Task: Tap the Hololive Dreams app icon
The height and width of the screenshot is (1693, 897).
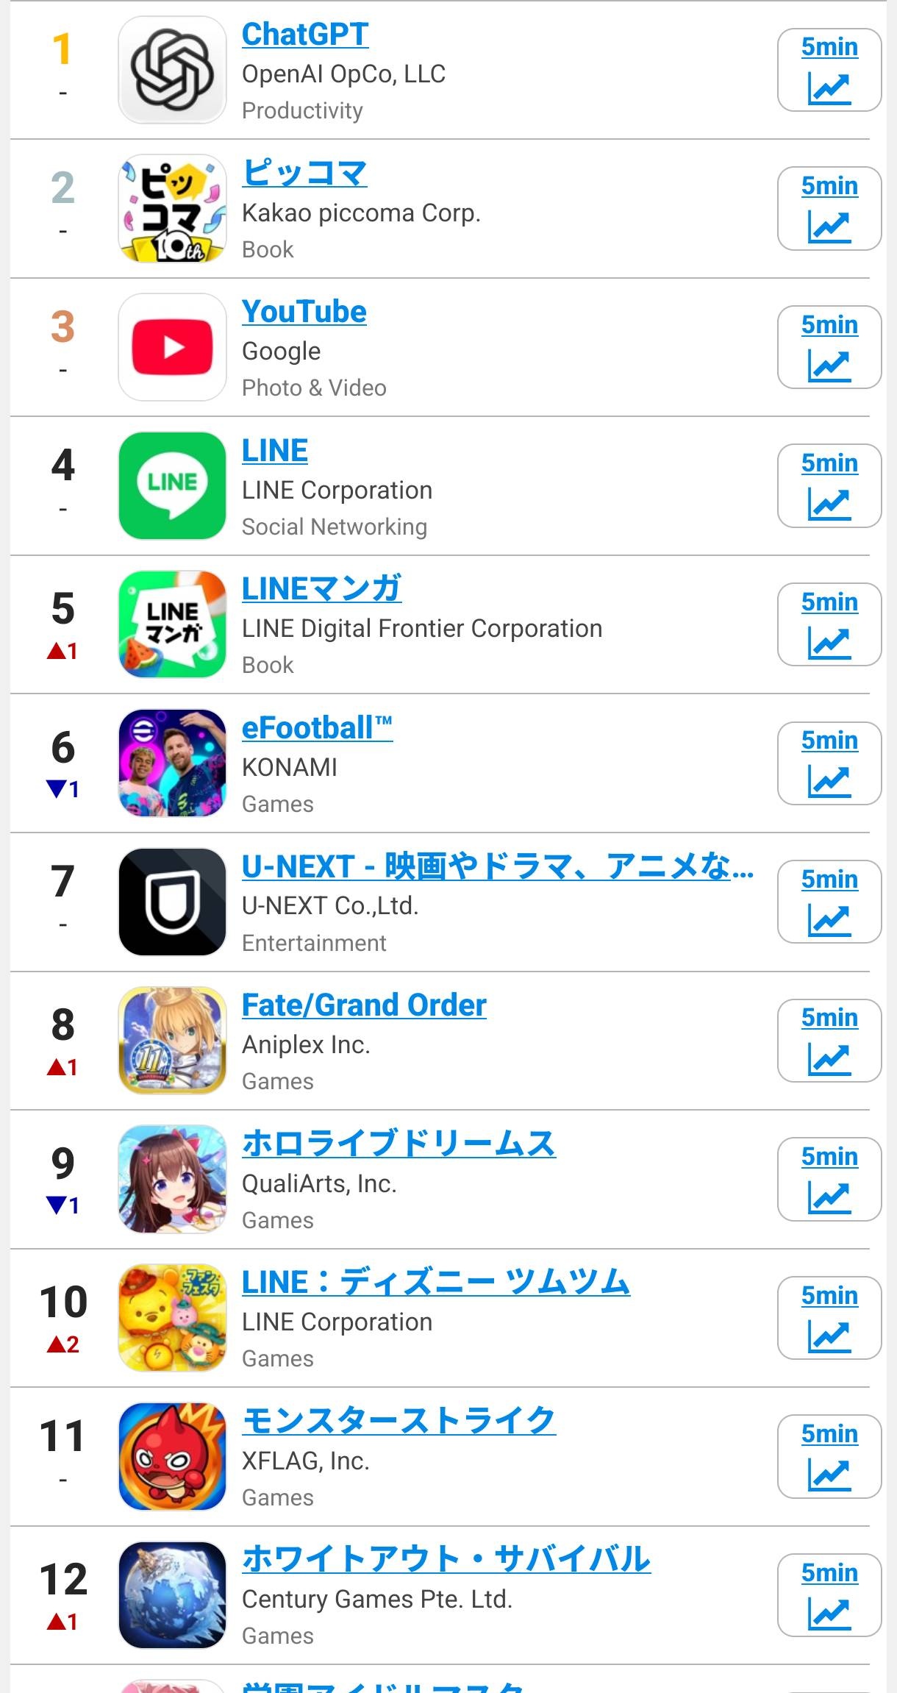Action: [172, 1179]
